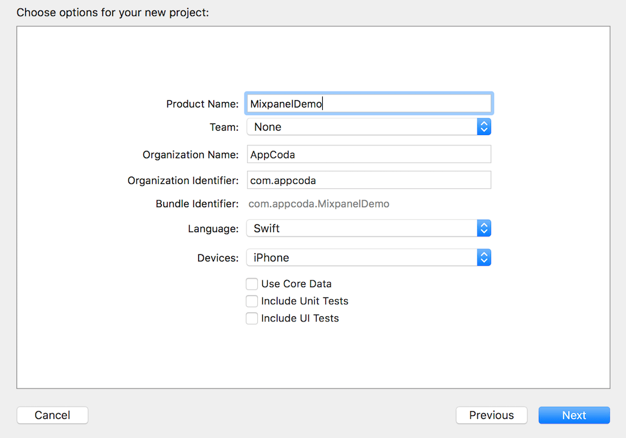Enable the Use Core Data checkbox
This screenshot has height=438, width=626.
[x=252, y=283]
